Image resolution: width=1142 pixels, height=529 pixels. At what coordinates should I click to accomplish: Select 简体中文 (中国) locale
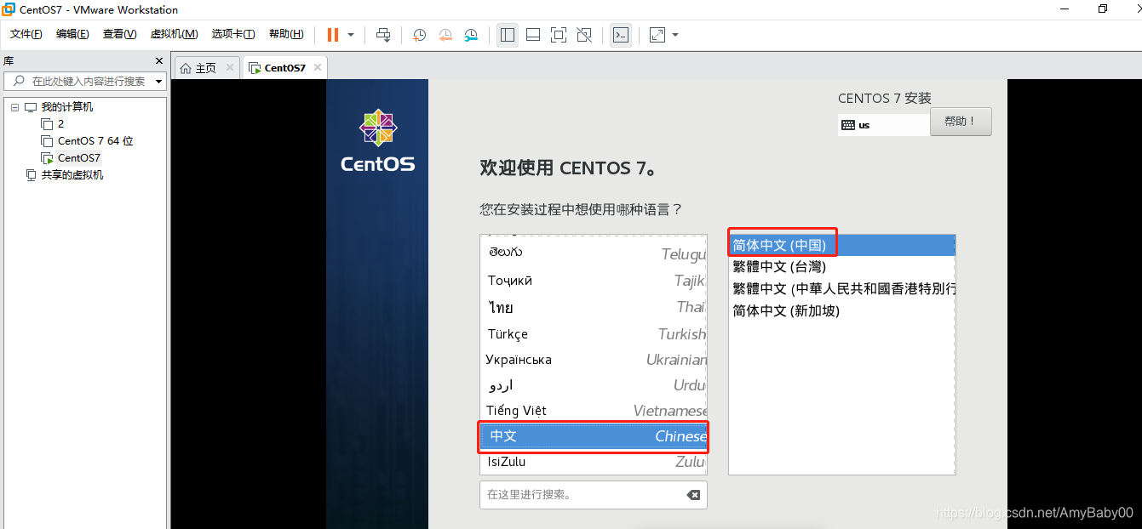pyautogui.click(x=842, y=245)
